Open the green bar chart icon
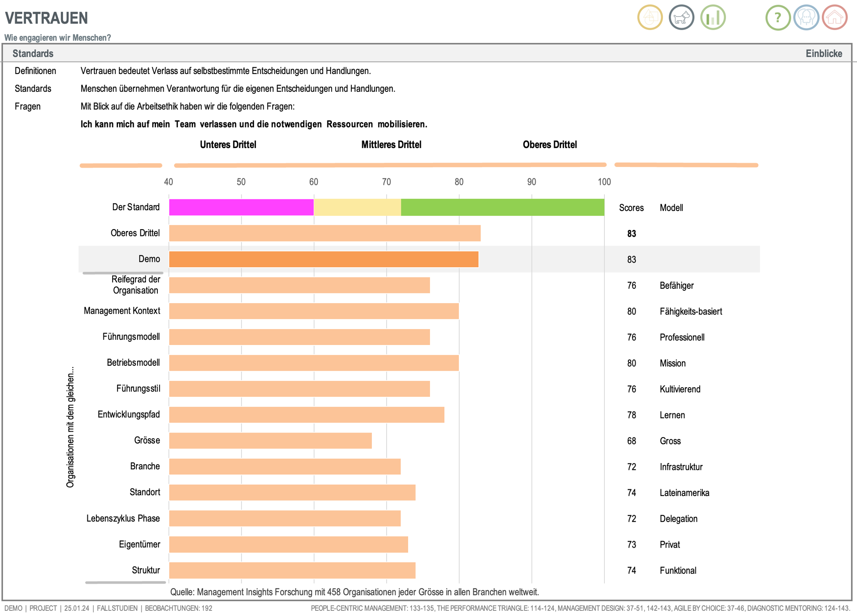Screen dimensions: 857x613 tap(713, 17)
